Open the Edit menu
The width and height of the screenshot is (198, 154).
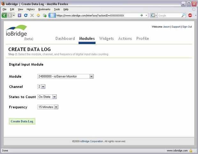12,9
